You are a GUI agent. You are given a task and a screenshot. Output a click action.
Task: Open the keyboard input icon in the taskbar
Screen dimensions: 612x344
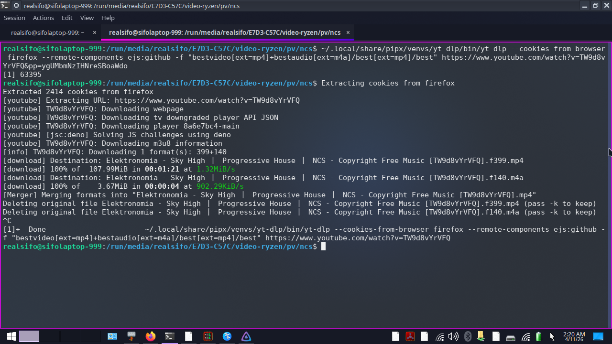(131, 336)
